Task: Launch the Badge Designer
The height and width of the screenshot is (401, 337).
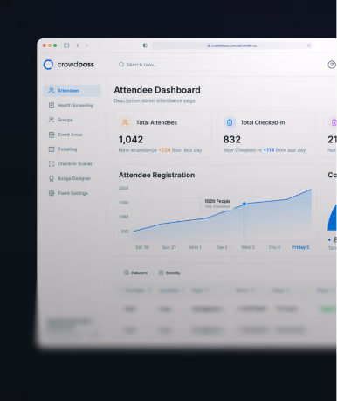Action: [72, 178]
